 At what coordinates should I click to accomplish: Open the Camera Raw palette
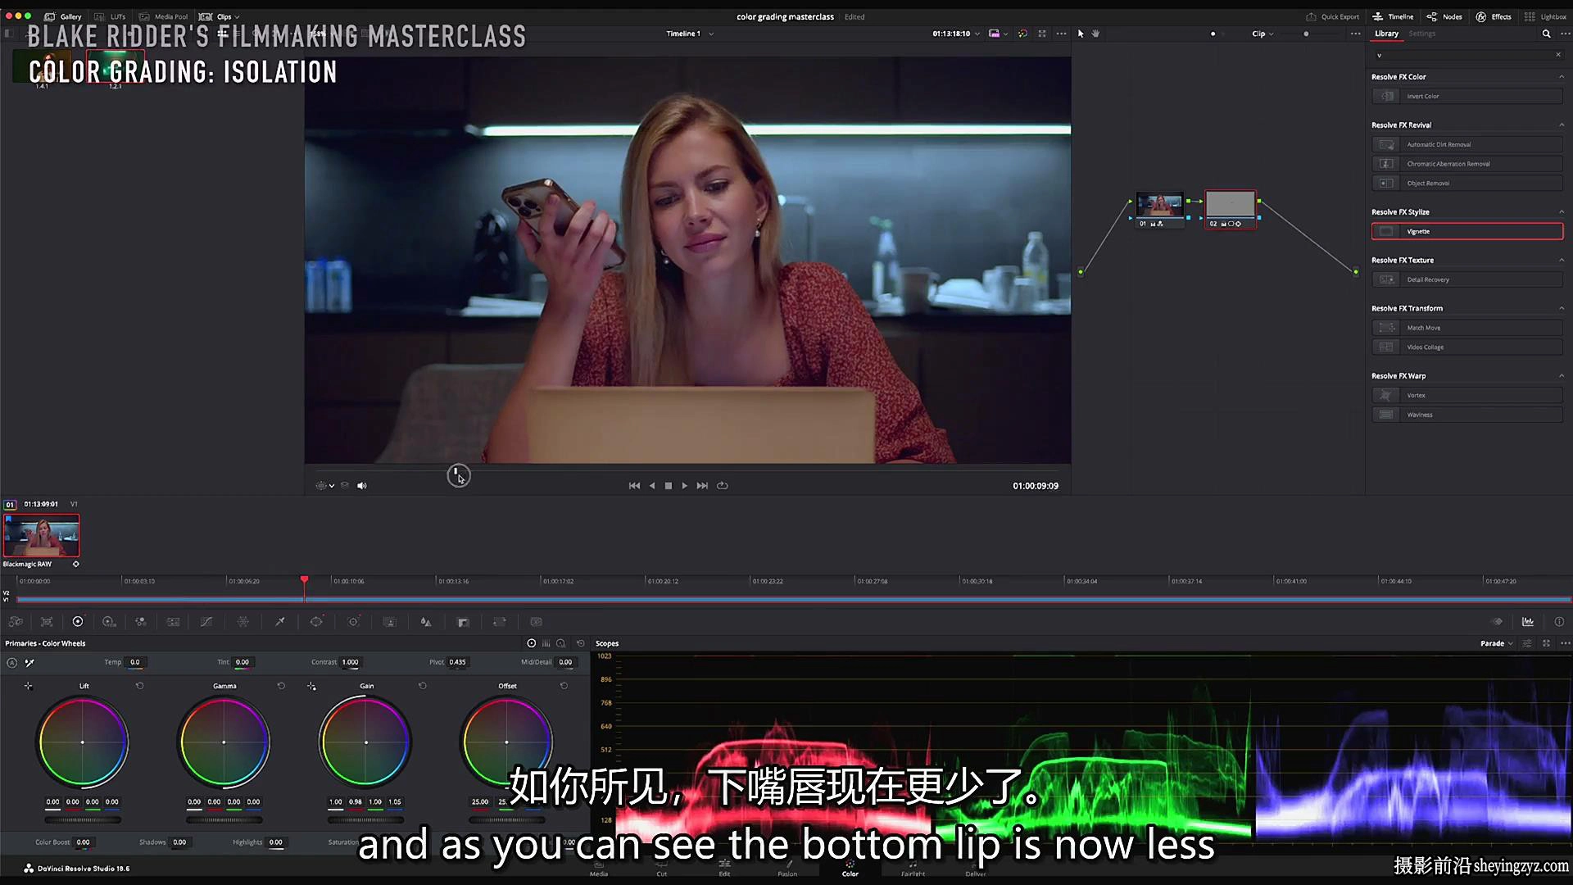click(x=16, y=622)
